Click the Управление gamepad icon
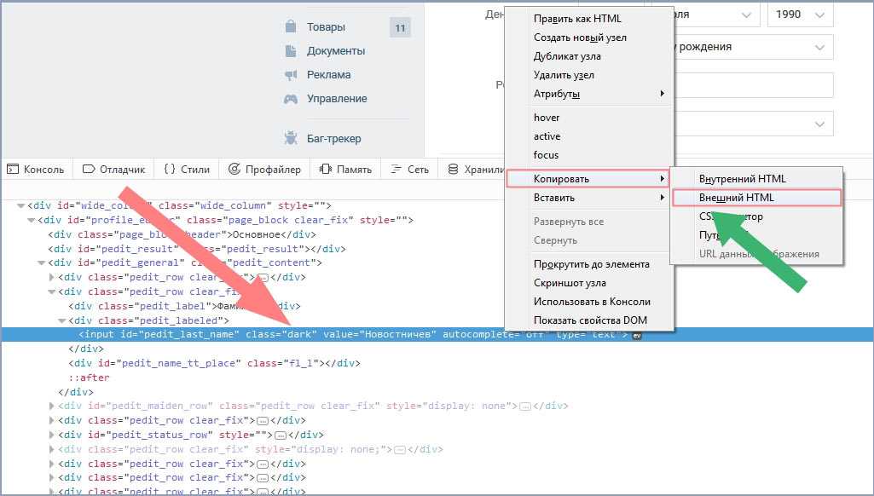 coord(291,99)
